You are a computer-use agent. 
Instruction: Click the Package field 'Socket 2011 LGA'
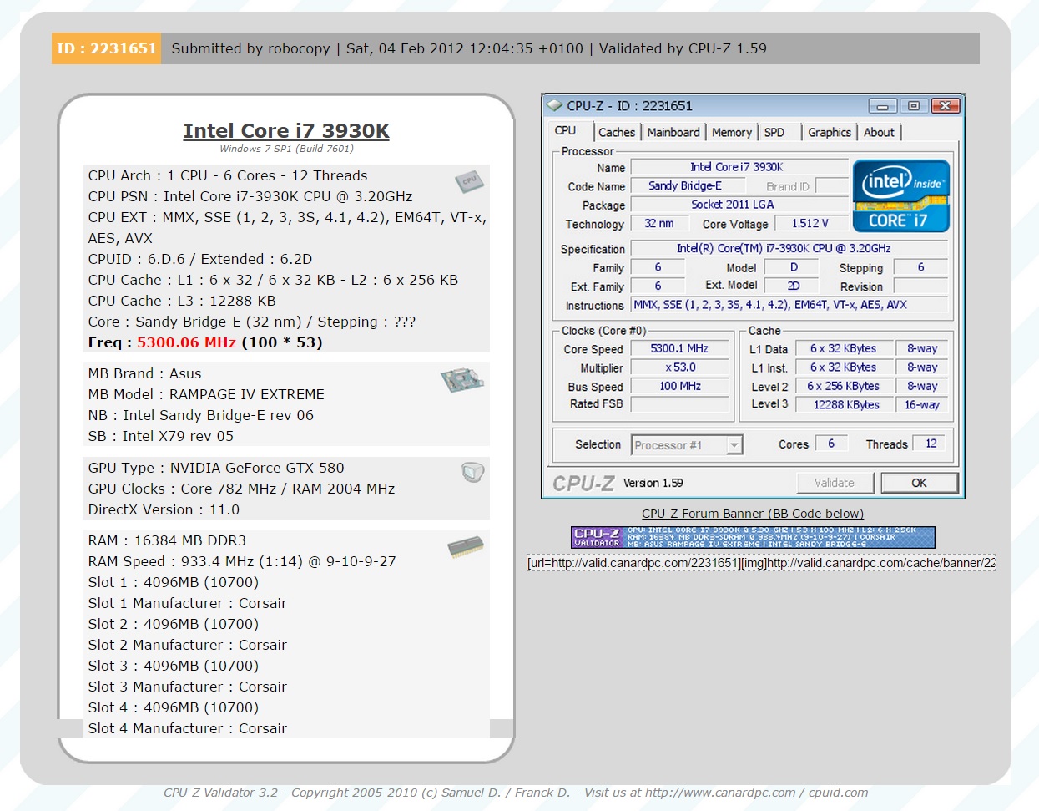click(739, 205)
